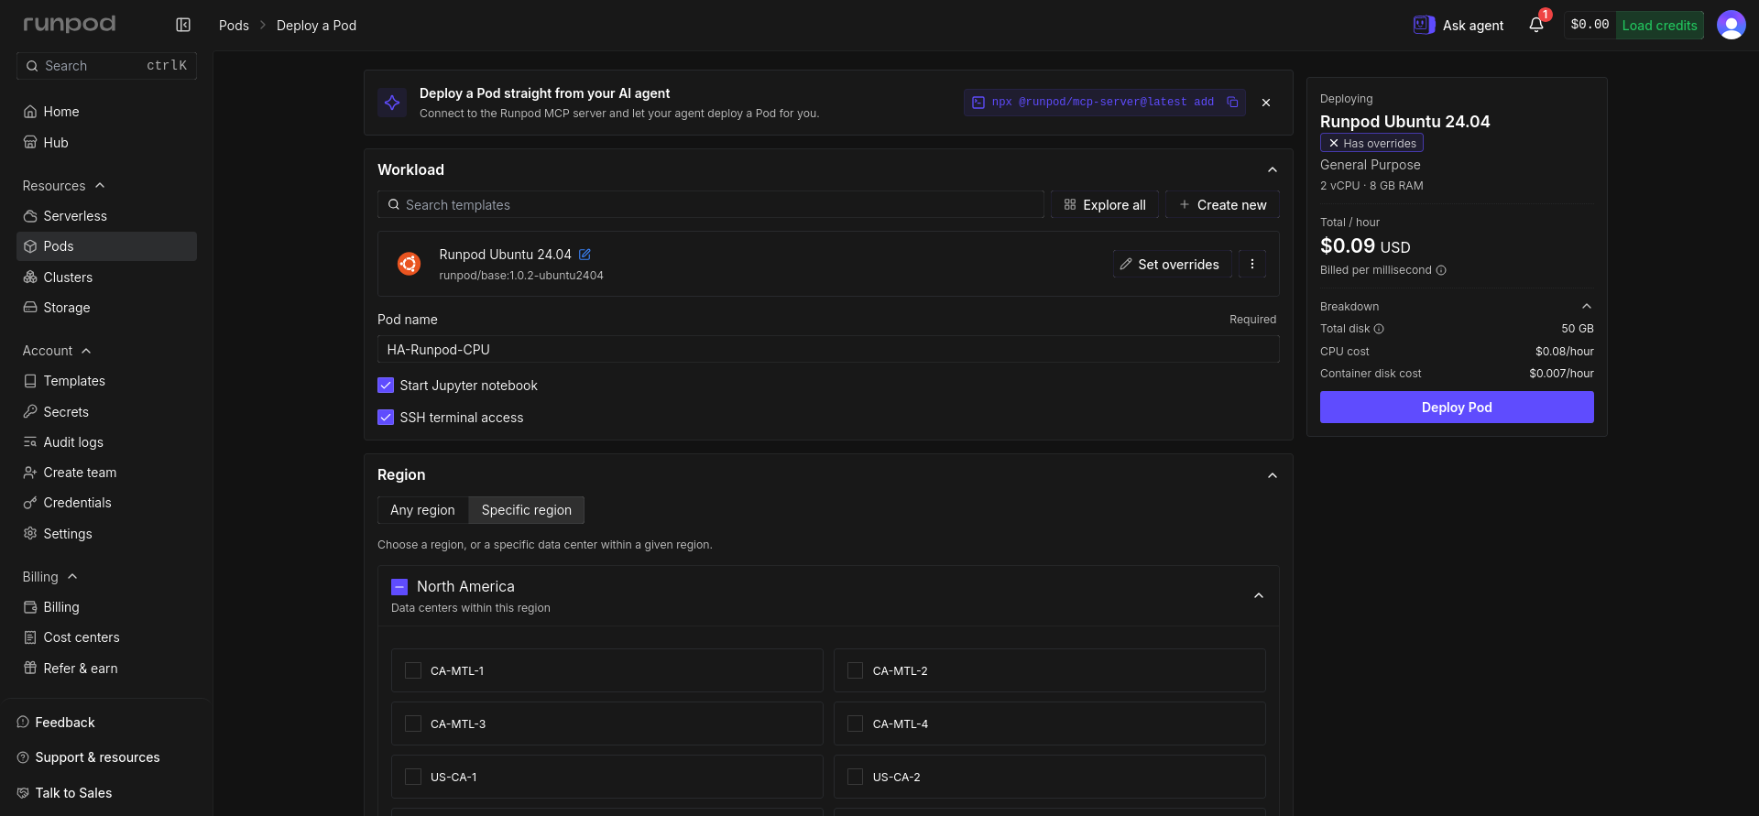Click Create new template
1759x816 pixels.
pyautogui.click(x=1222, y=205)
